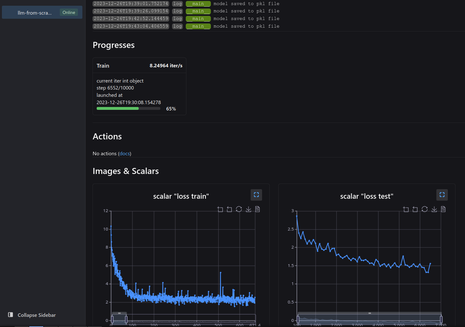This screenshot has width=465, height=327.
Task: Save loss test chart as image
Action: pos(434,209)
